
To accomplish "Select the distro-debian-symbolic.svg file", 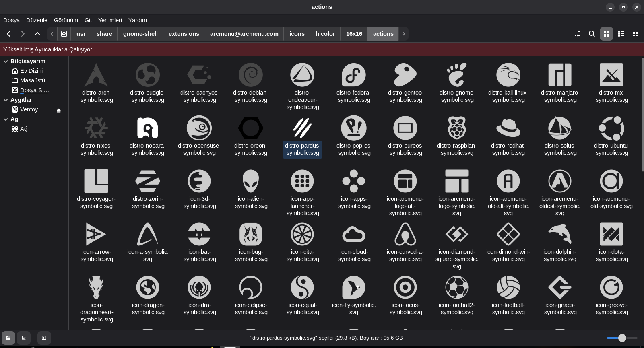I will pos(250,75).
